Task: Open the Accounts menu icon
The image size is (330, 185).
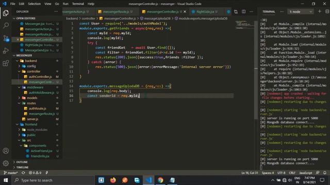Action: pos(6,151)
